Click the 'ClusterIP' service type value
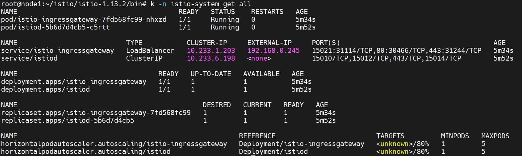This screenshot has width=522, height=156. pyautogui.click(x=144, y=58)
